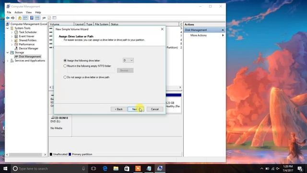Viewport: 307px width, 173px height.
Task: Select Mount in the following empty NTFS folder
Action: [x=65, y=66]
